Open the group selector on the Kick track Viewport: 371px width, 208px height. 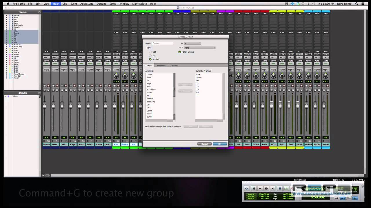(116, 70)
